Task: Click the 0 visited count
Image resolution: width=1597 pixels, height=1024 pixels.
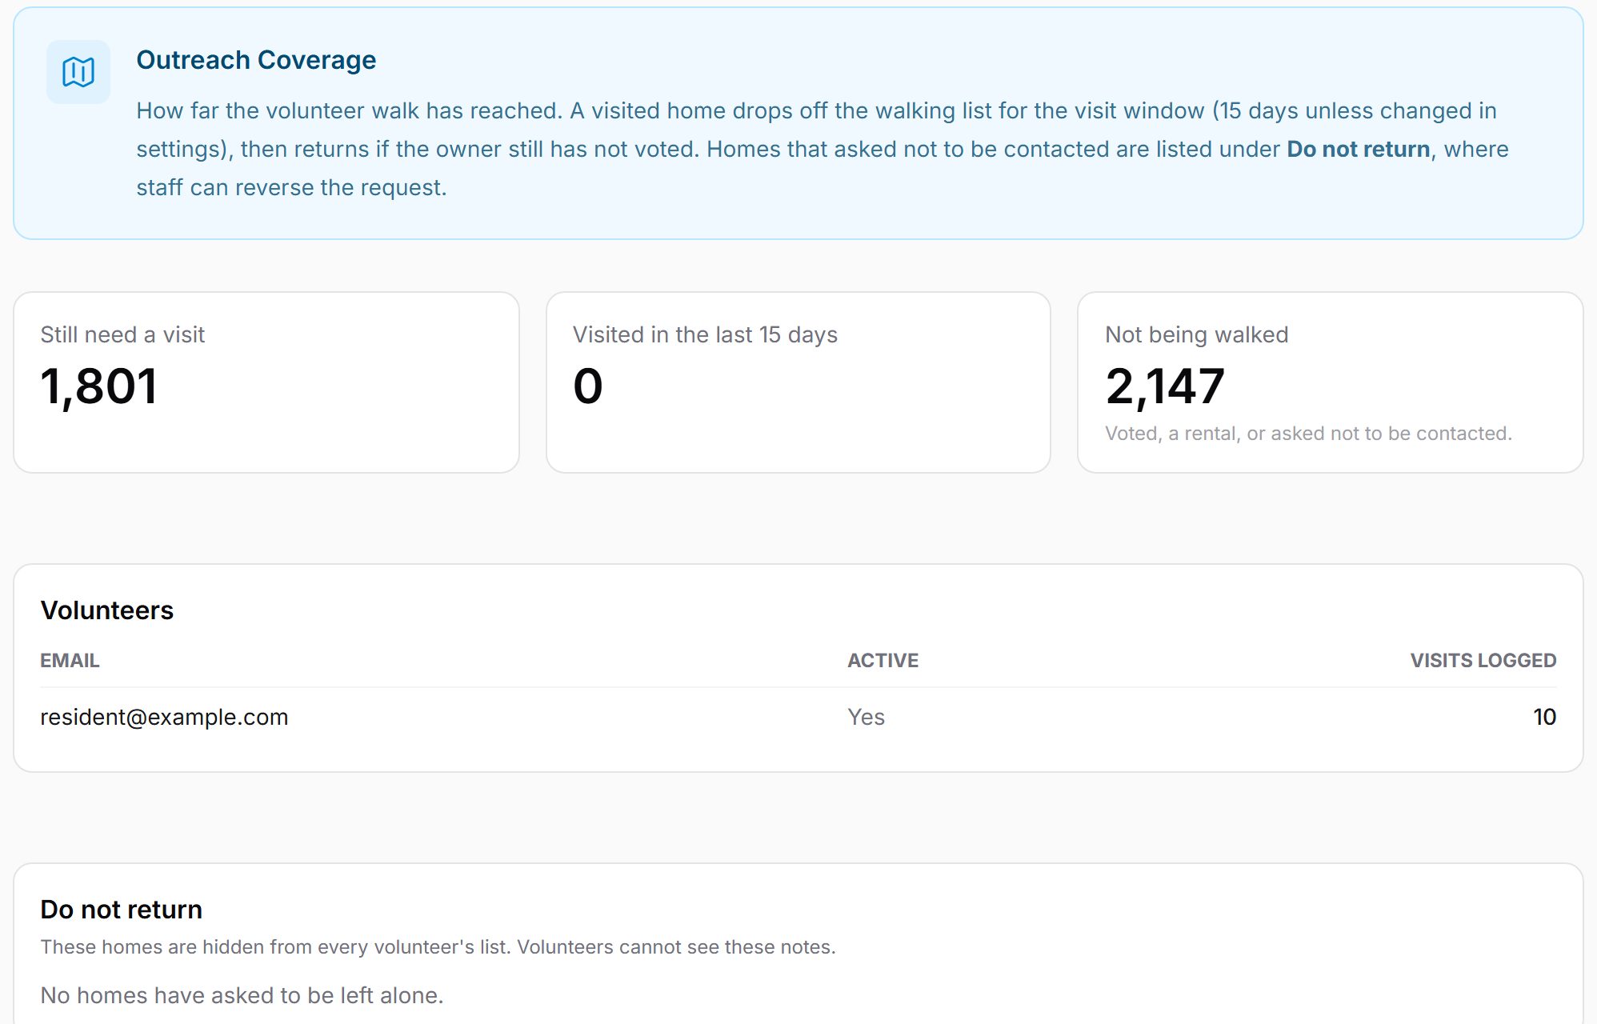Action: 588,386
